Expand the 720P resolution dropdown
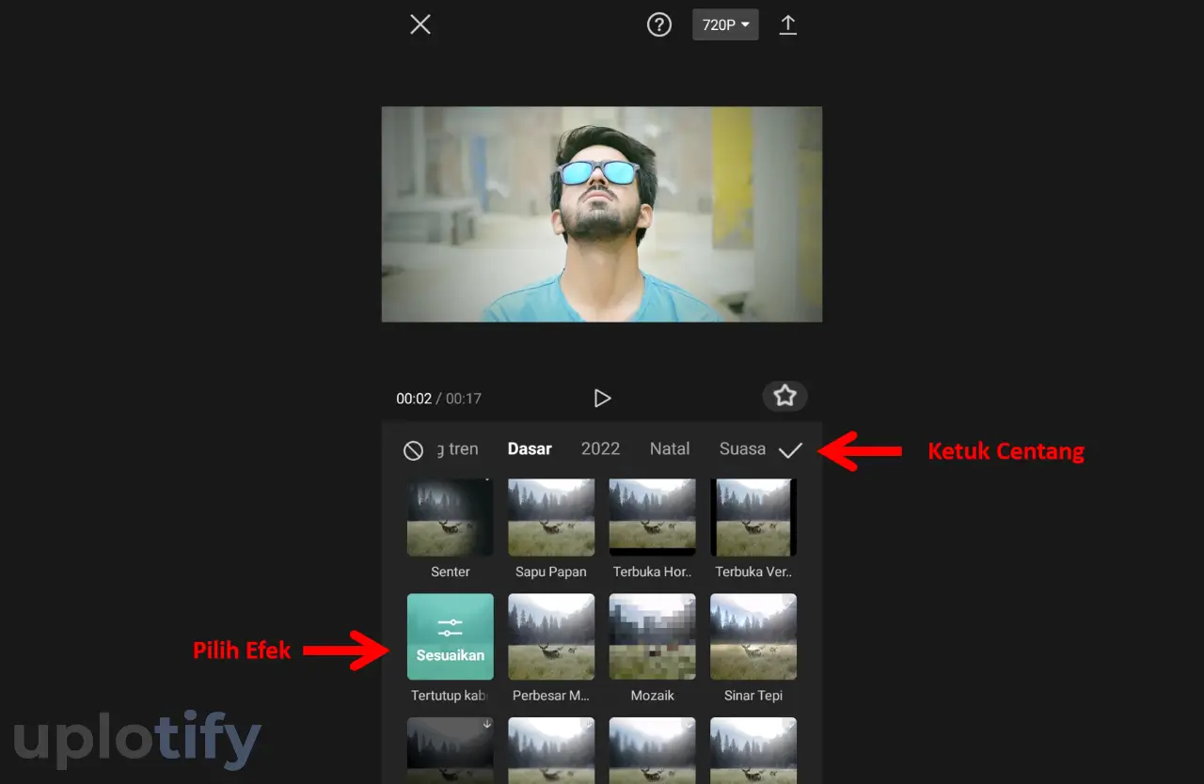The image size is (1204, 784). click(725, 24)
